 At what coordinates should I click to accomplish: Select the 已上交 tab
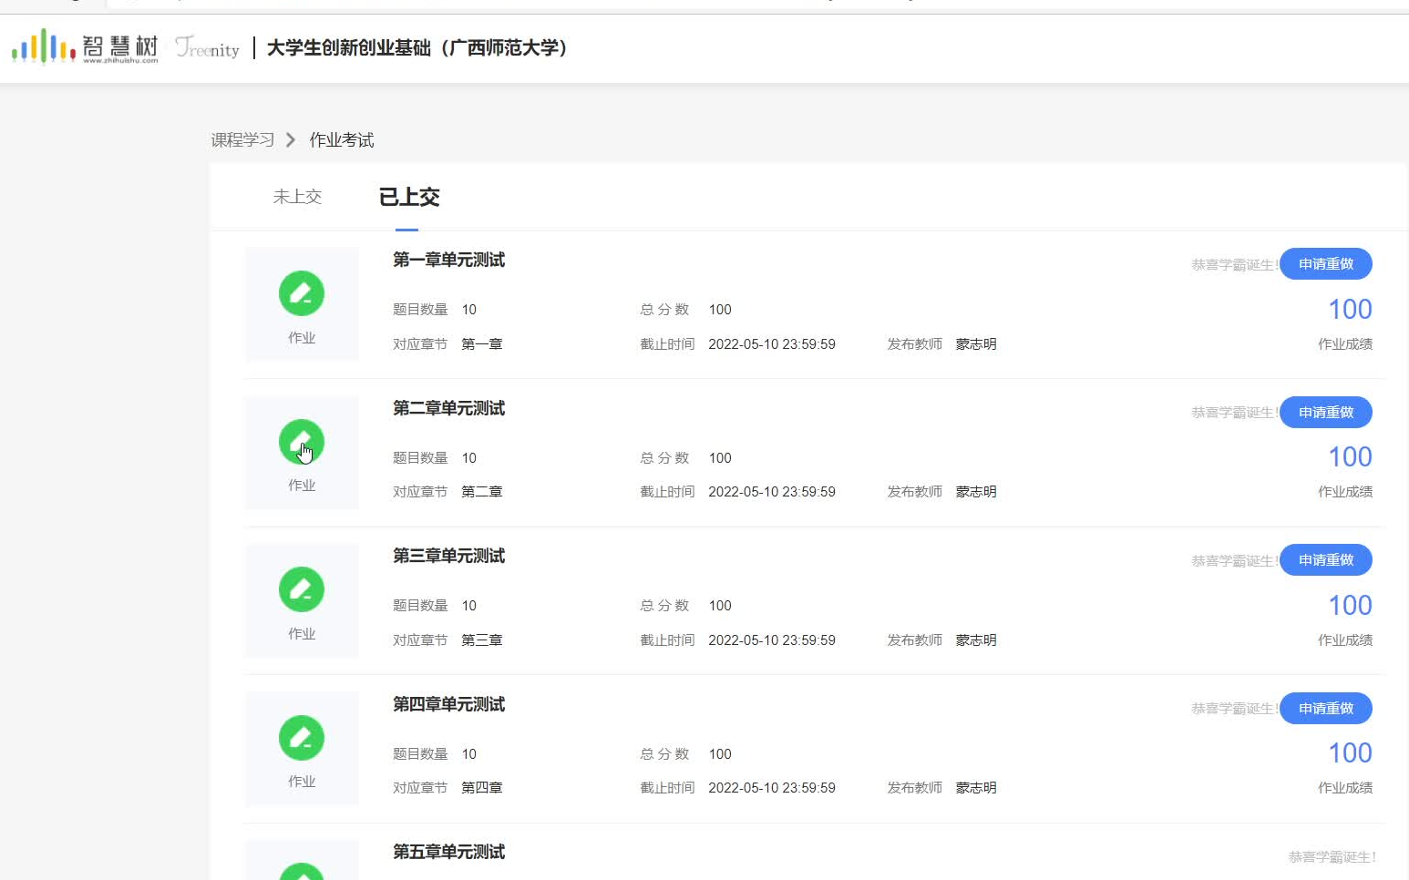point(409,197)
